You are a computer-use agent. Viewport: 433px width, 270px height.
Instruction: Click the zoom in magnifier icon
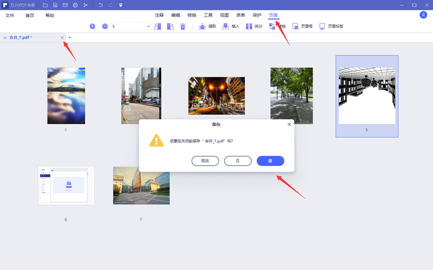pyautogui.click(x=93, y=26)
